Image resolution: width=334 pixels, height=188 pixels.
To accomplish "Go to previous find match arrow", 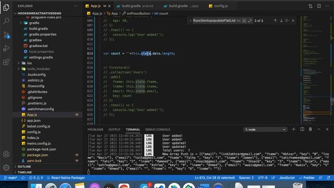I will 275,21.
